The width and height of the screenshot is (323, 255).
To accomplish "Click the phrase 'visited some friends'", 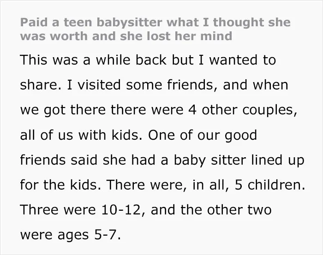I will coord(145,85).
